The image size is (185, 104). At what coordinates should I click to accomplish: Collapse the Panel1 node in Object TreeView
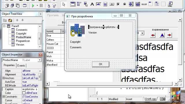tap(4, 26)
